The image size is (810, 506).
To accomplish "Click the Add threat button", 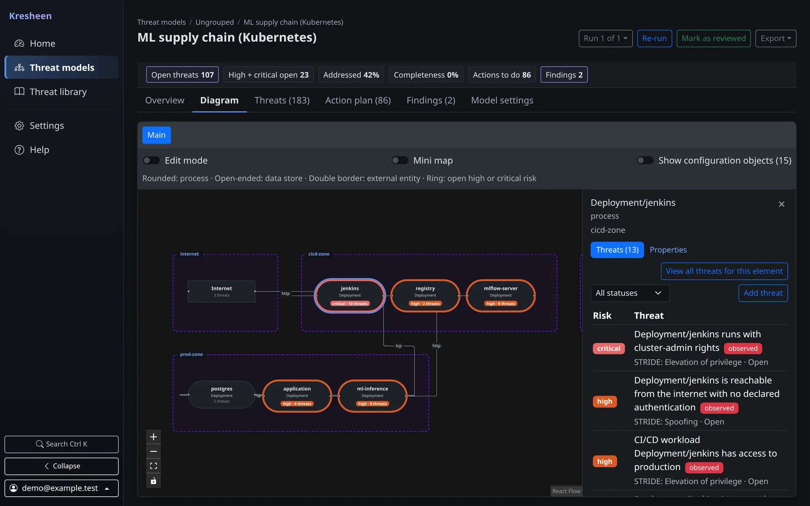I will point(763,293).
